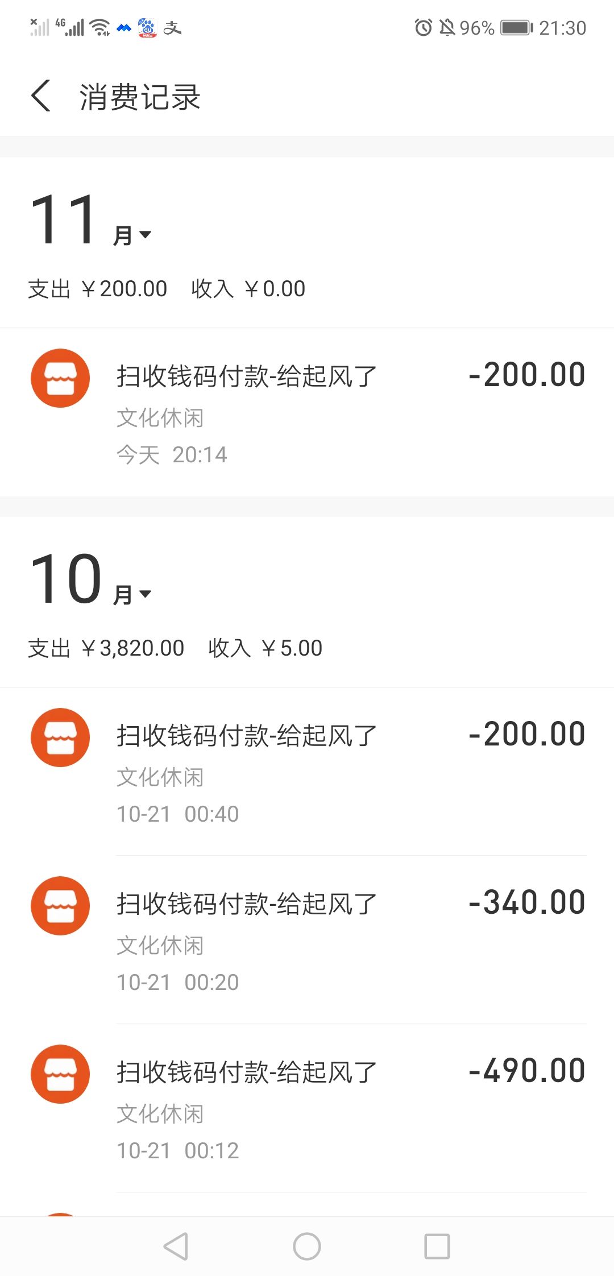Viewport: 614px width, 1276px height.
Task: Tap the back arrow beside 消费记录
Action: tap(41, 96)
